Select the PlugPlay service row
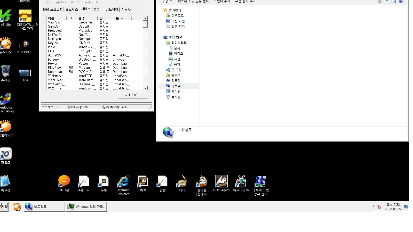The width and height of the screenshot is (413, 232). tap(54, 68)
